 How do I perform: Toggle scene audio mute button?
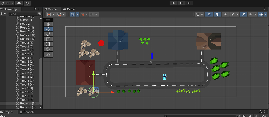[x=226, y=15]
